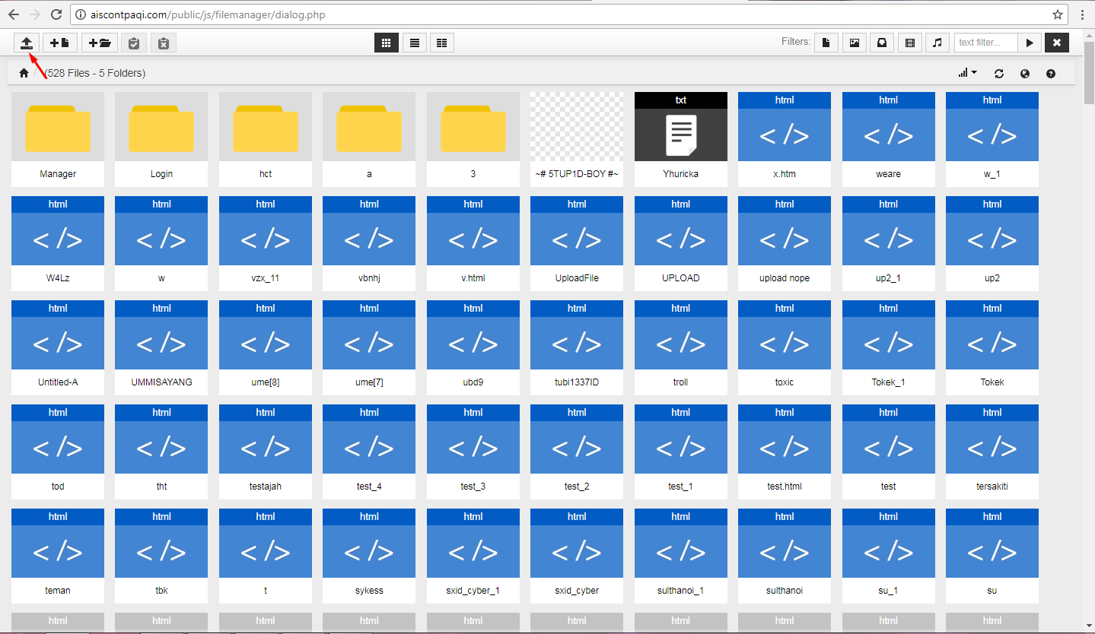This screenshot has width=1095, height=634.
Task: Clear filters using the X button
Action: 1056,43
